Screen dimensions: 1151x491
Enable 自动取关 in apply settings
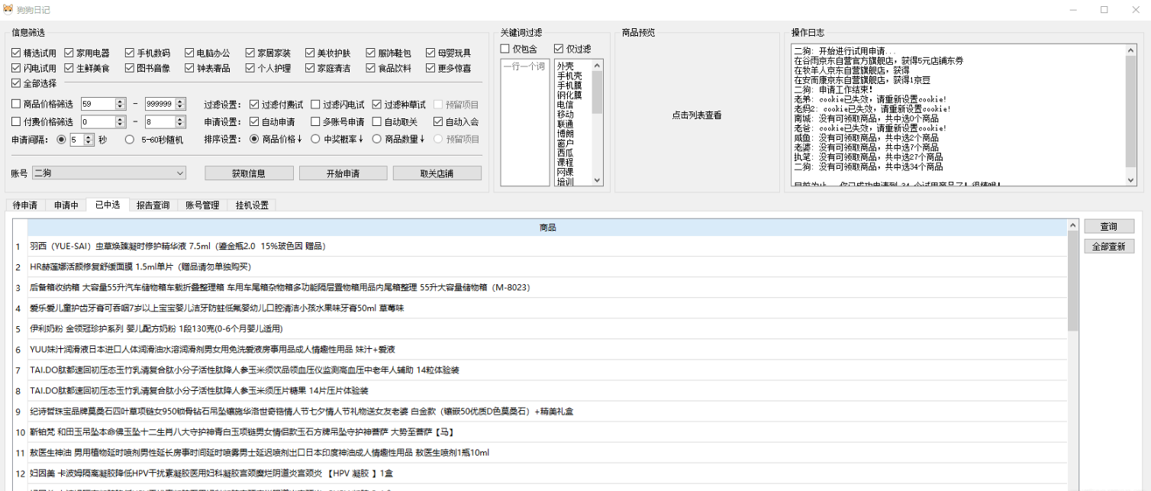(x=377, y=121)
